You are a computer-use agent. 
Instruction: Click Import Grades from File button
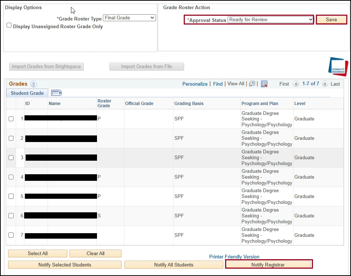(147, 67)
